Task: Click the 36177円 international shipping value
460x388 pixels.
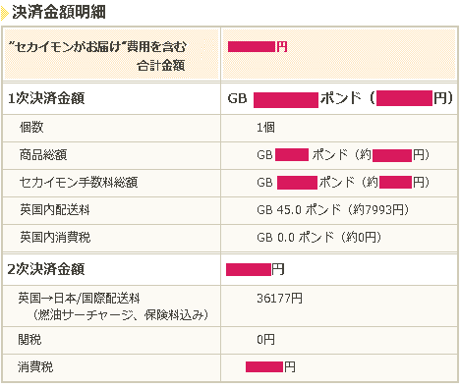Action: pos(279,299)
